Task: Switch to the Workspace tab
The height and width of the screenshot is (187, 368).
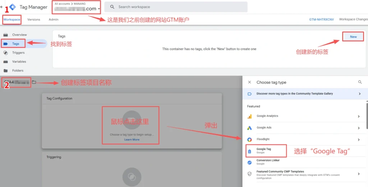Action: pyautogui.click(x=12, y=19)
